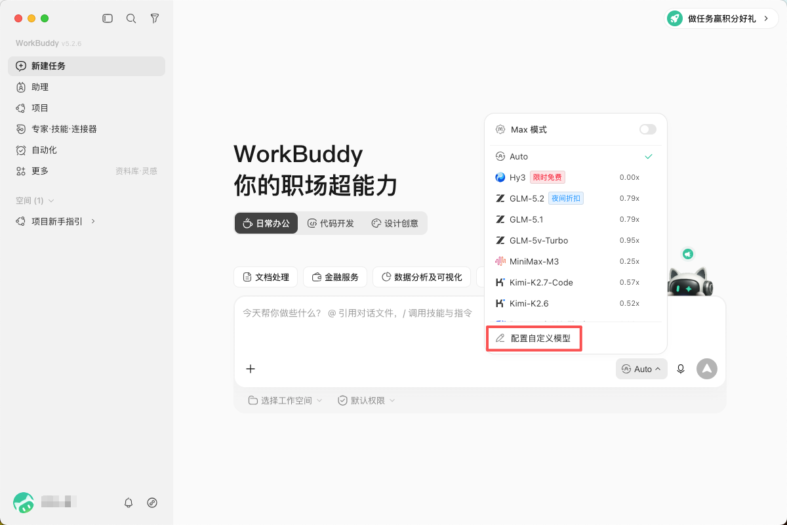This screenshot has height=525, width=787.
Task: Open 助理 in sidebar
Action: [87, 87]
